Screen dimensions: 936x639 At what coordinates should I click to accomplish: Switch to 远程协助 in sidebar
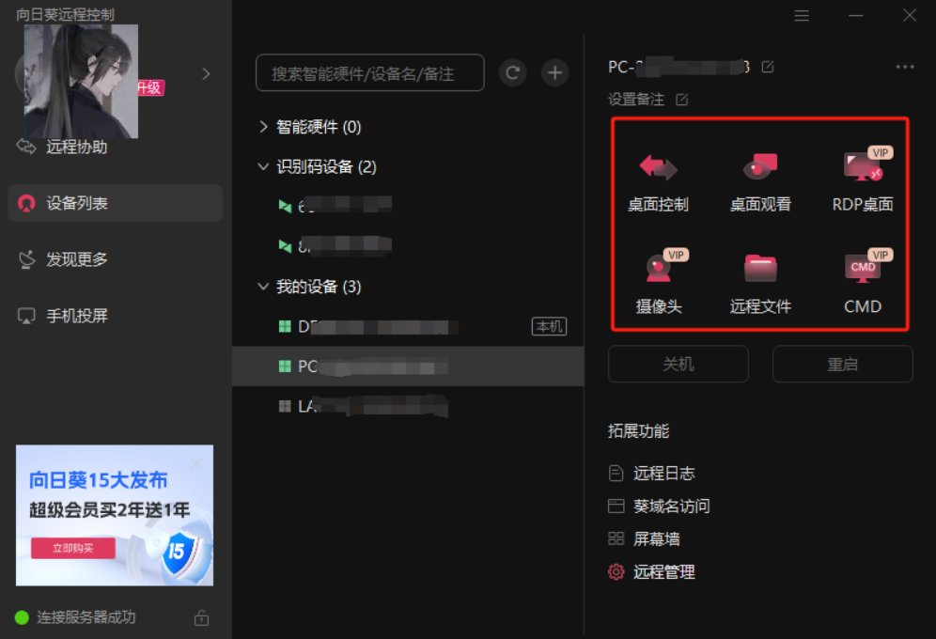tap(76, 147)
